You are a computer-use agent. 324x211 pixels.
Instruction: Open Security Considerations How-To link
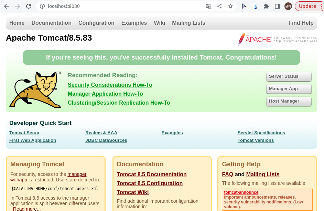point(110,85)
